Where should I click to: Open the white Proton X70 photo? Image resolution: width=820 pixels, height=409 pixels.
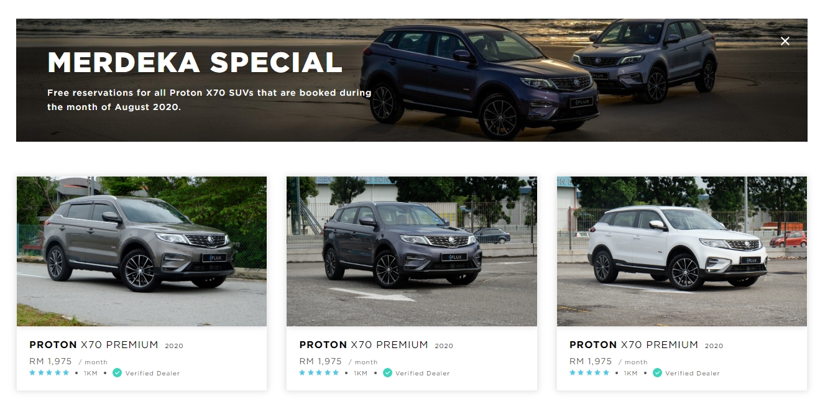pyautogui.click(x=682, y=251)
